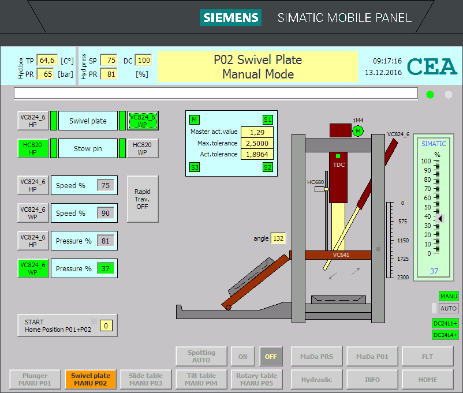This screenshot has width=463, height=393.
Task: Click the SIEMENS logo
Action: pyautogui.click(x=230, y=18)
